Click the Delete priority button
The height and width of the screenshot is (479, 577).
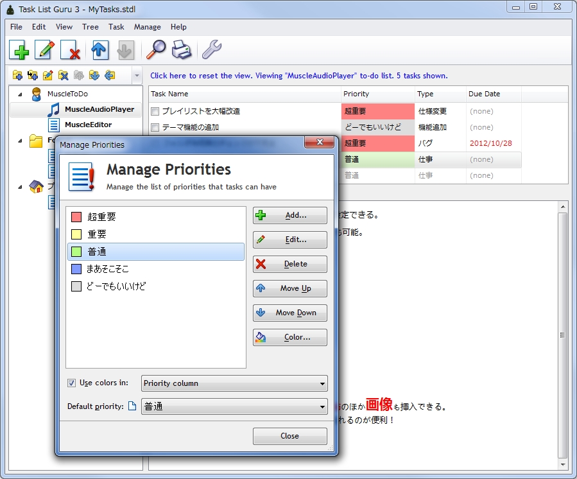pyautogui.click(x=290, y=264)
